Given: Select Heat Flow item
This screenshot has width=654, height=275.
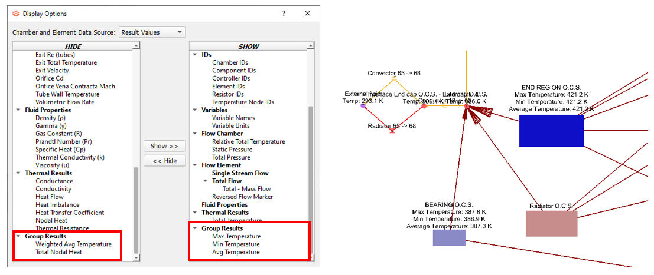Looking at the screenshot, I should (x=49, y=197).
